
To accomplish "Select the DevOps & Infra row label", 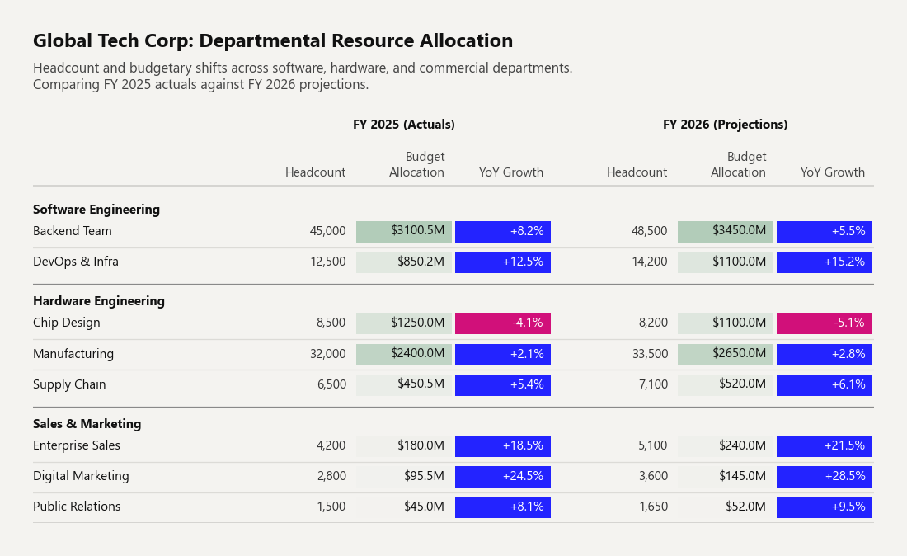I will tap(76, 262).
